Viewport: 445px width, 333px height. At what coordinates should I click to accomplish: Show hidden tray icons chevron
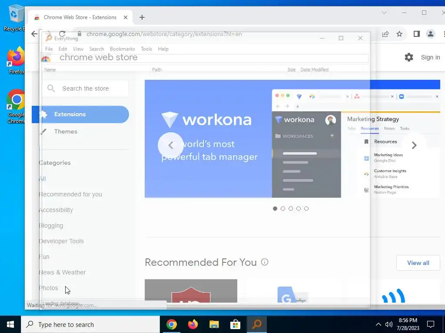379,324
